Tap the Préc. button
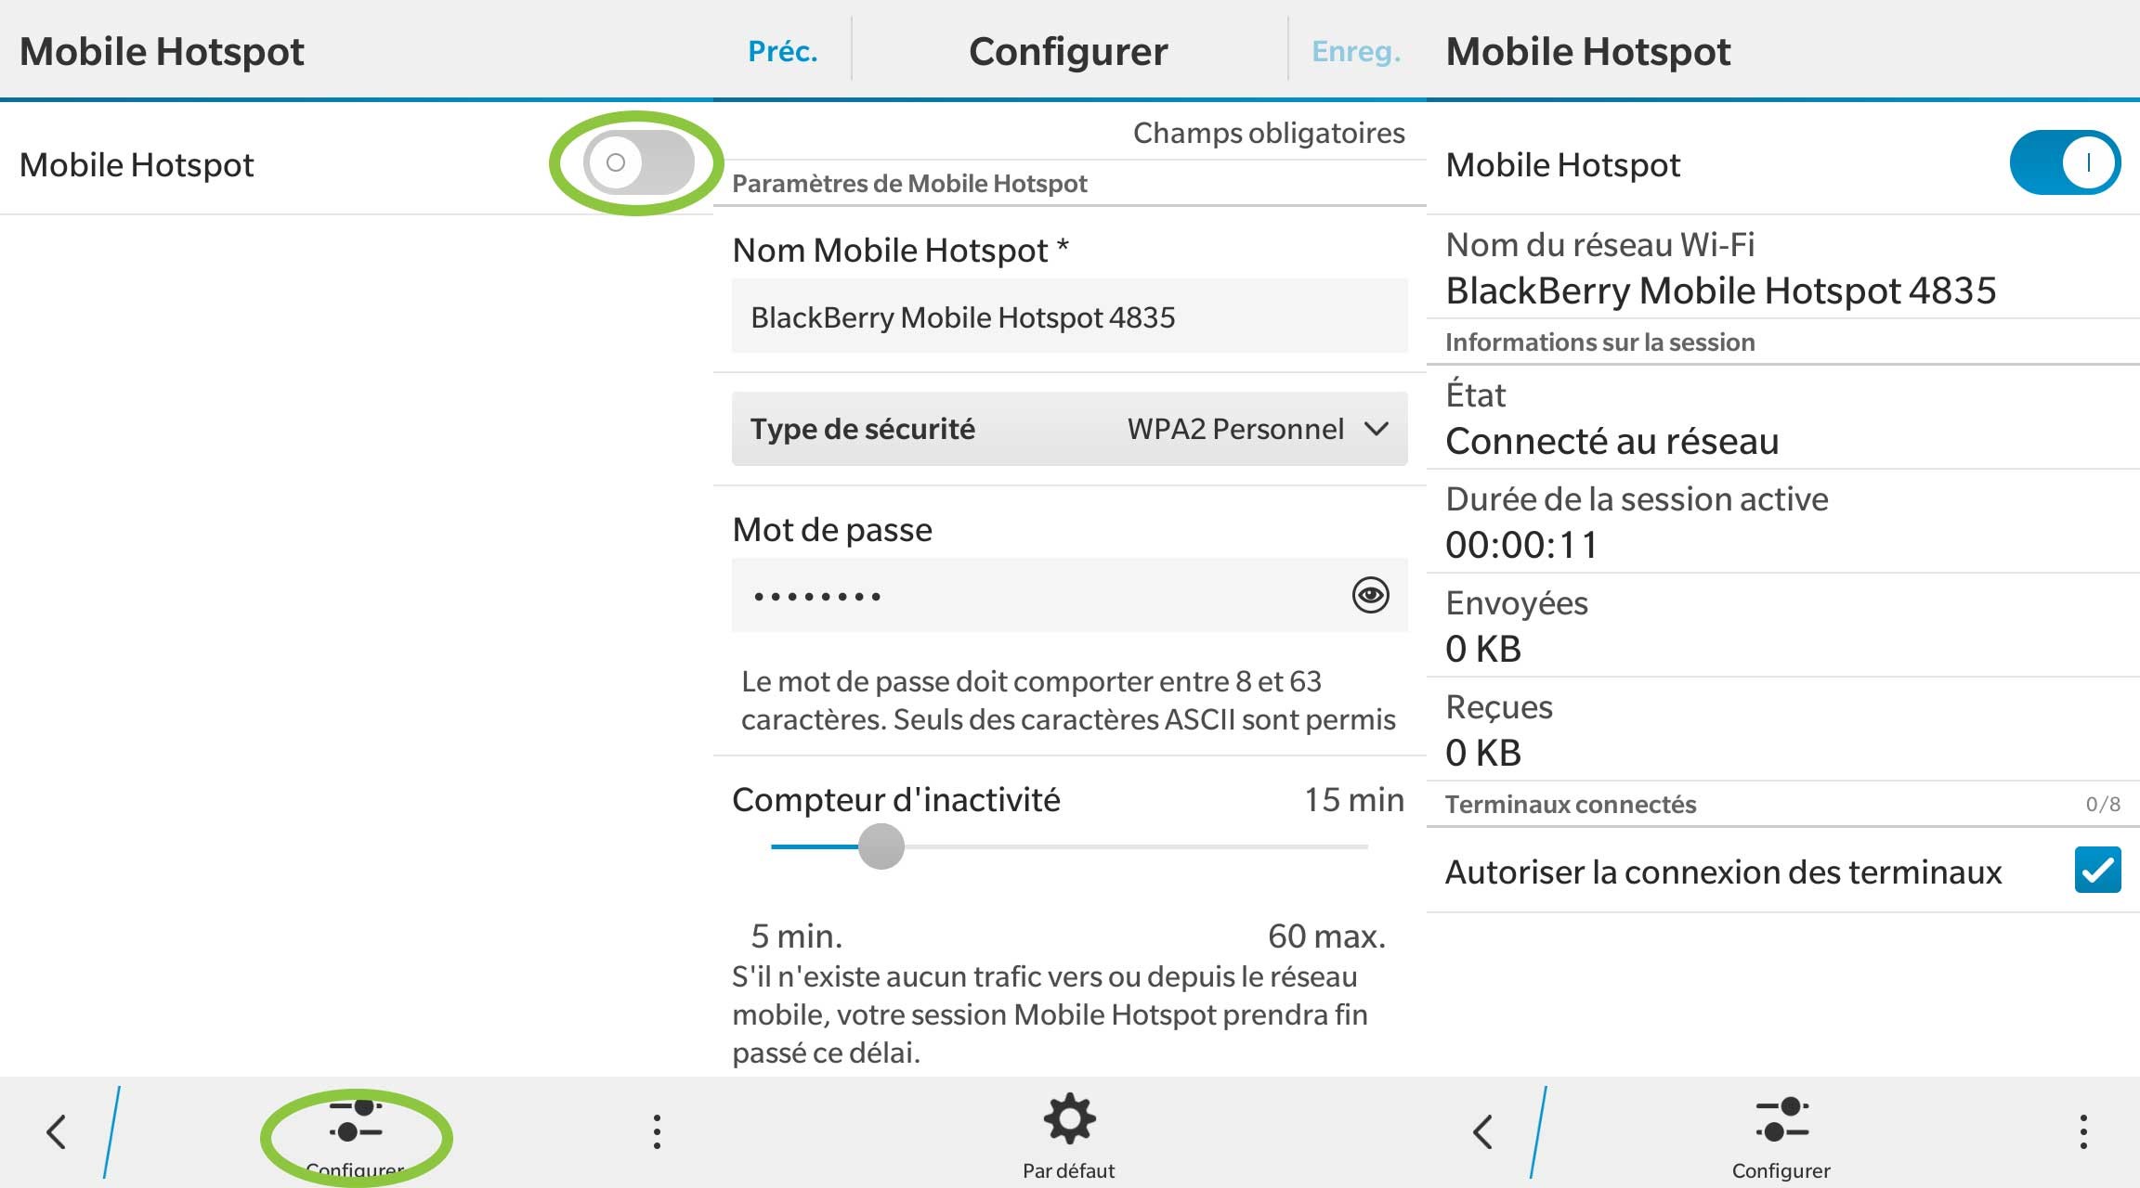Screen dimensions: 2140x1188 point(783,51)
